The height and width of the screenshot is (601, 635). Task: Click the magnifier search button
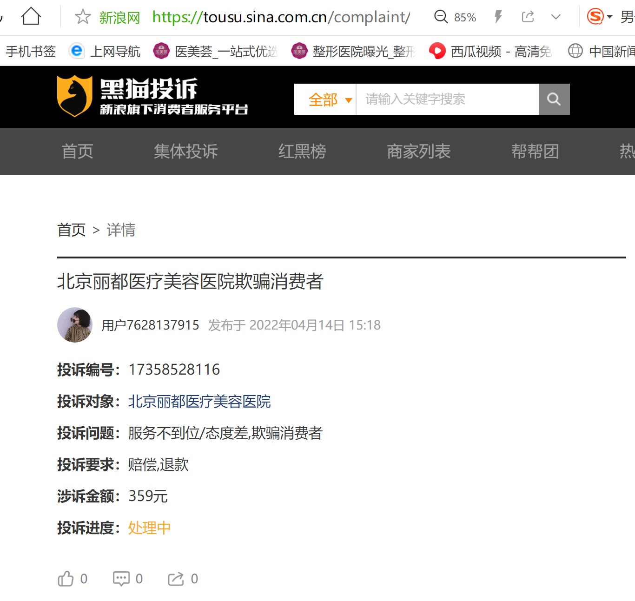tap(554, 99)
